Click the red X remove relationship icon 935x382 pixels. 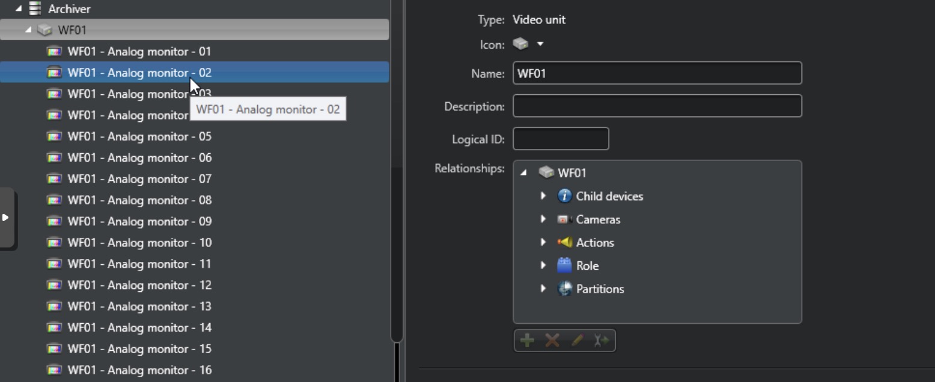tap(552, 341)
